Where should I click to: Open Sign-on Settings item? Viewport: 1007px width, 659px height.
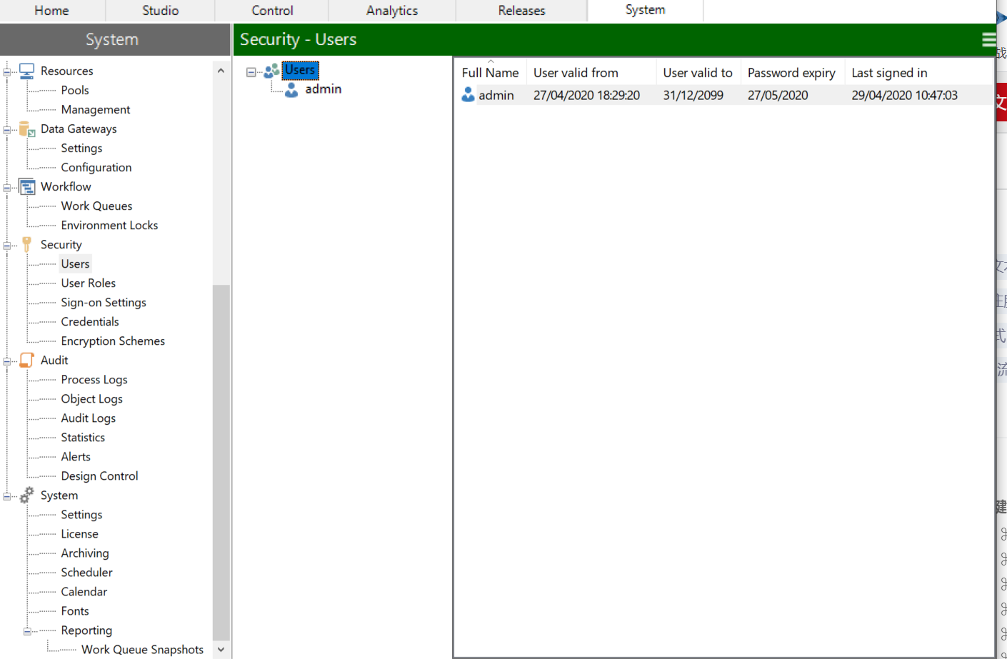coord(104,302)
